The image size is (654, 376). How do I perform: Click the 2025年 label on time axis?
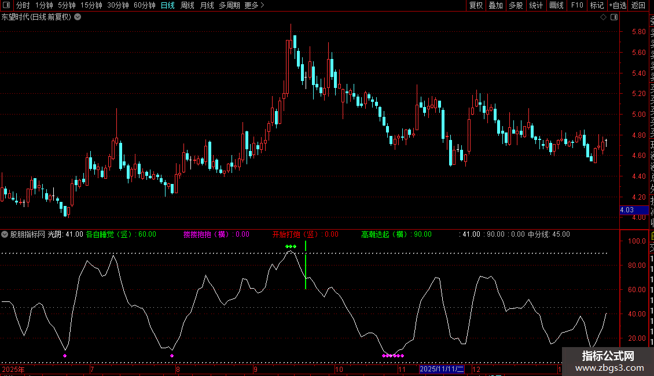[13, 369]
